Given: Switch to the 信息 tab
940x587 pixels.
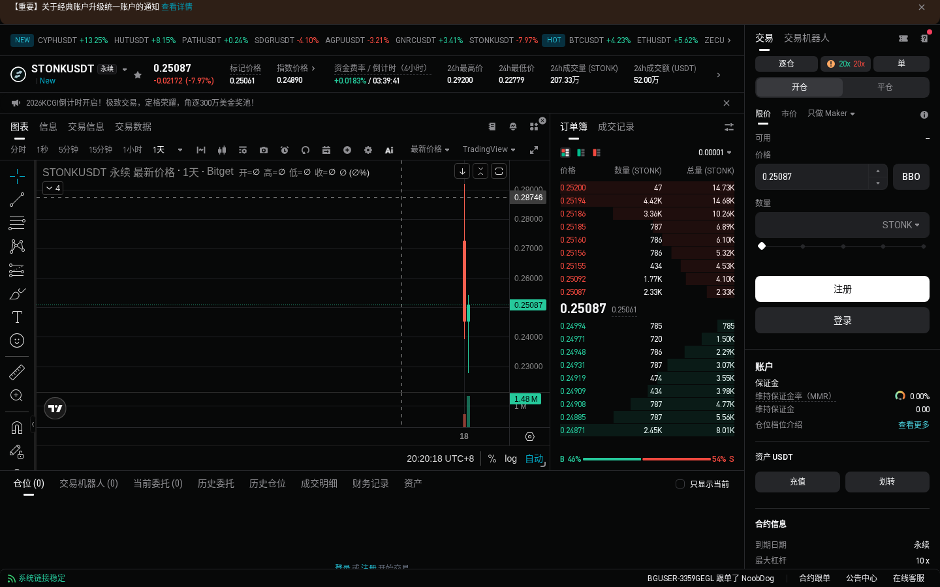Looking at the screenshot, I should pyautogui.click(x=48, y=127).
